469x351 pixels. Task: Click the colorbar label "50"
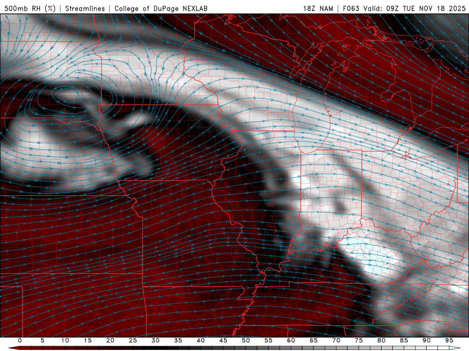click(246, 340)
